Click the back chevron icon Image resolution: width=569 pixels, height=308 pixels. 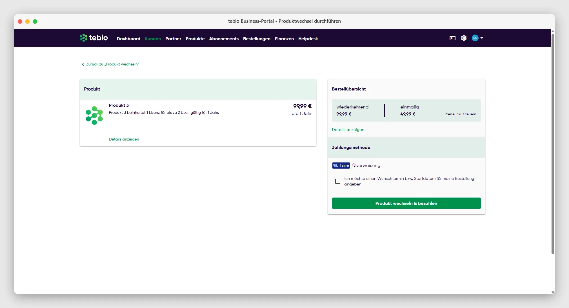[83, 64]
